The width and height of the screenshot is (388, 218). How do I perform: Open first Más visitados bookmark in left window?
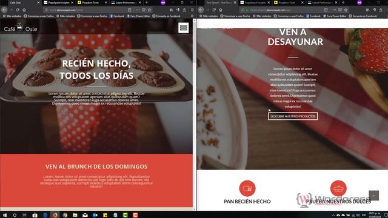coord(12,16)
